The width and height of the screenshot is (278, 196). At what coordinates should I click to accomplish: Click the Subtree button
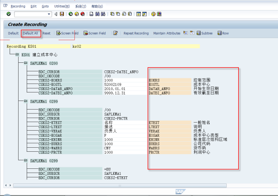(x=205, y=33)
